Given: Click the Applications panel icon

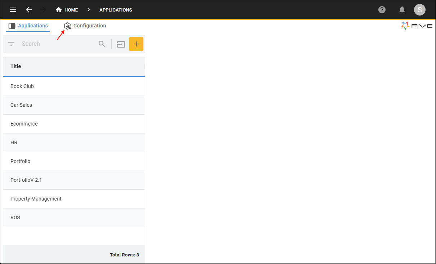Looking at the screenshot, I should 12,26.
